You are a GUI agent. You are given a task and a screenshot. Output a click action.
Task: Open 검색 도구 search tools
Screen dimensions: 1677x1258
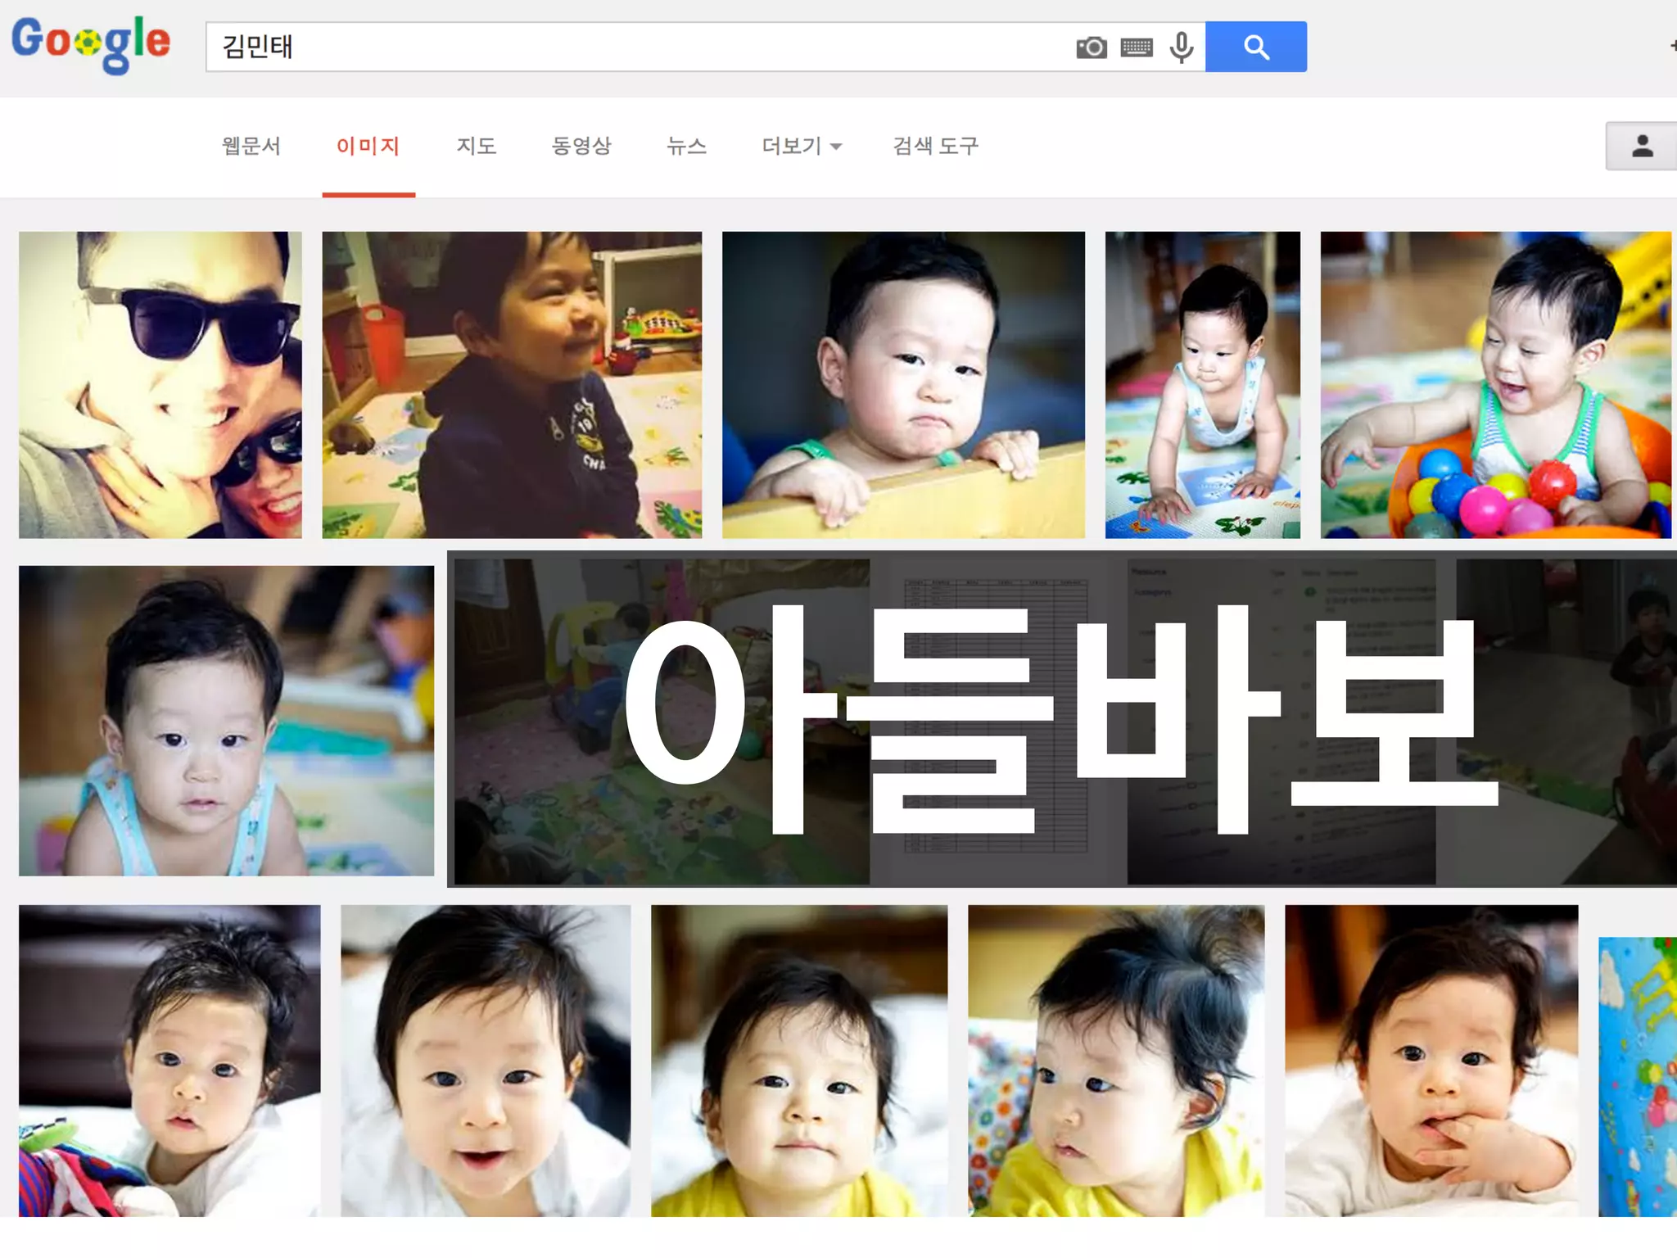(x=936, y=146)
